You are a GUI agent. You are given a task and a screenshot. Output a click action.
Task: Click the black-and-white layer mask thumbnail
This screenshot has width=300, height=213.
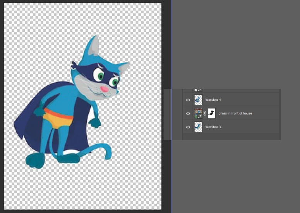click(211, 113)
